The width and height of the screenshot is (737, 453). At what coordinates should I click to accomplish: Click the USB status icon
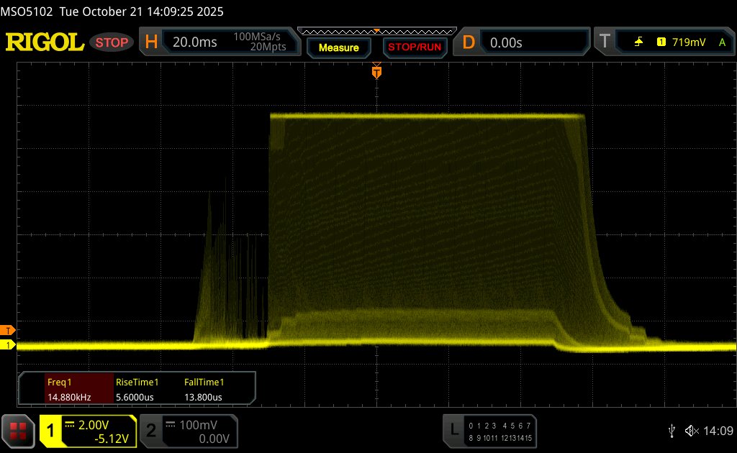click(672, 431)
